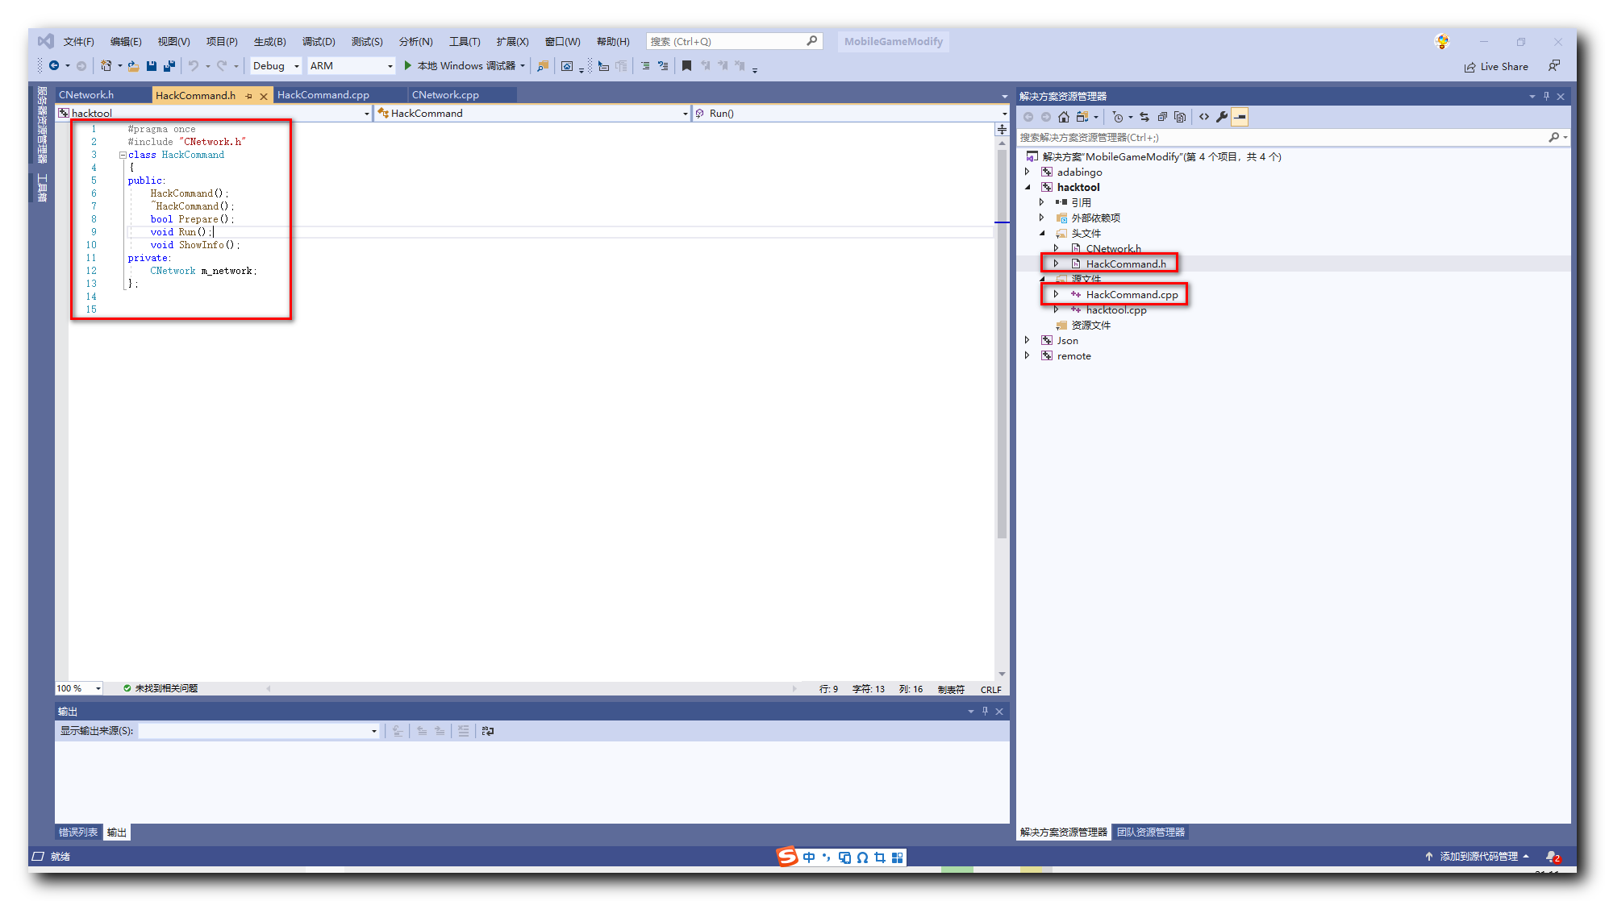Click 添加到源代码管理 in status bar
Image resolution: width=1605 pixels, height=901 pixels.
pyautogui.click(x=1478, y=857)
